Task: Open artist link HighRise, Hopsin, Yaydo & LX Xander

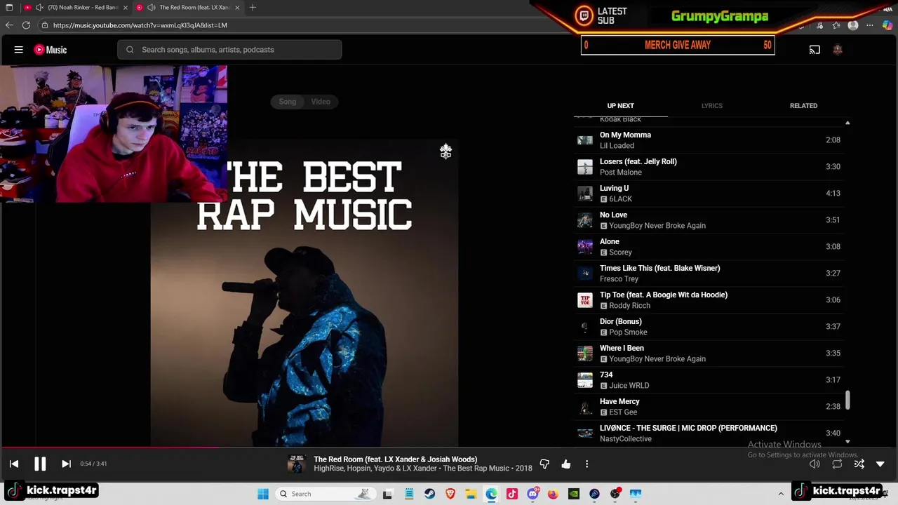Action: click(x=375, y=469)
